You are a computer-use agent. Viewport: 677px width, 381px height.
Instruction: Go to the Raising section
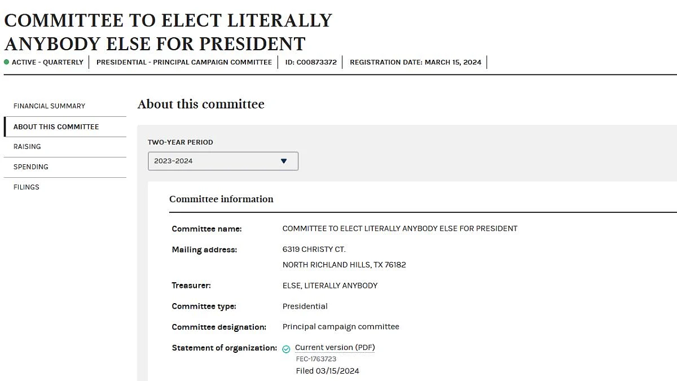27,147
